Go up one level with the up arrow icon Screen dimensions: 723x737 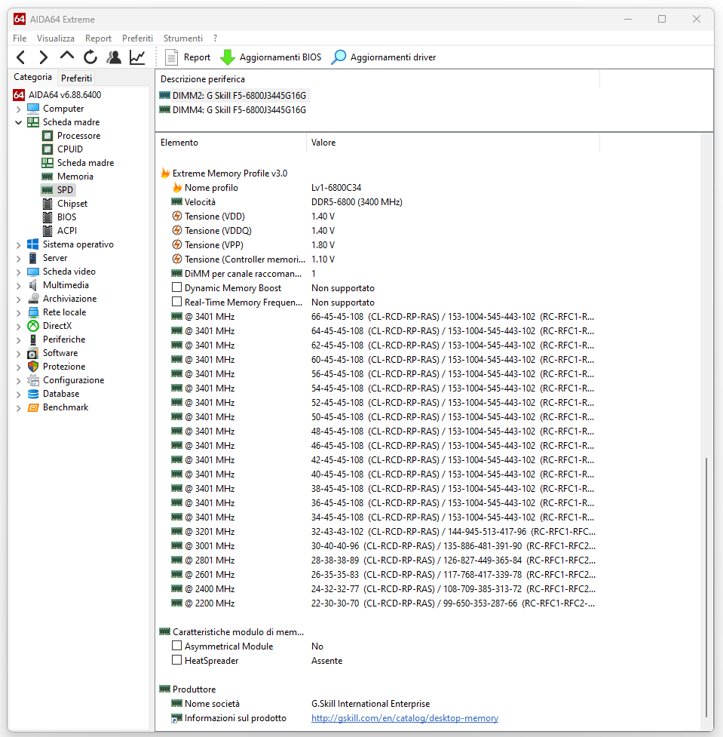[67, 56]
